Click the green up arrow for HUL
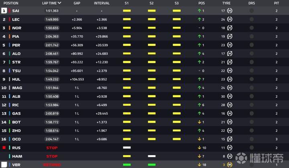 pos(199,79)
